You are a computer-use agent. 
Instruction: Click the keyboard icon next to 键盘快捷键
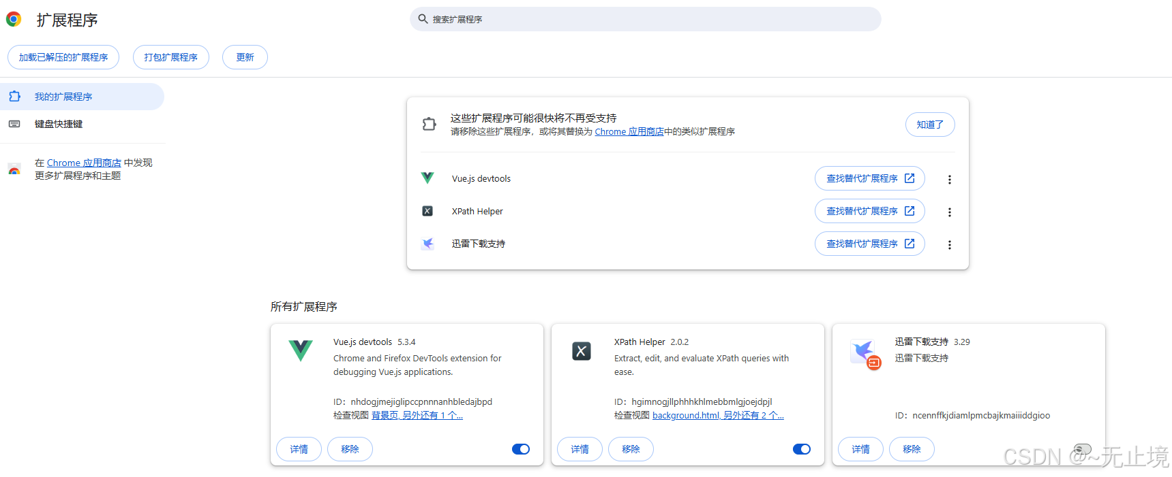14,124
